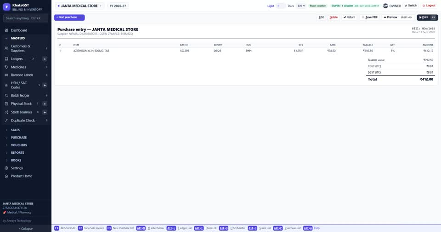
Task: Click the OWNER avatar icon
Action: click(385, 6)
